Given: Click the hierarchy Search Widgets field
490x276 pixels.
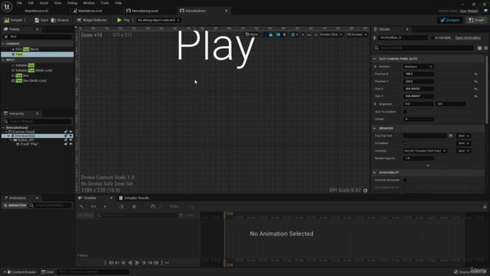Looking at the screenshot, I should [x=38, y=121].
